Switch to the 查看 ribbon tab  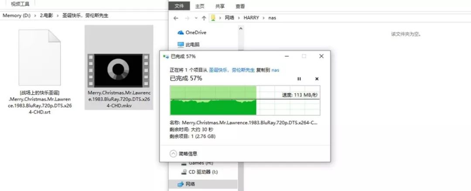(x=240, y=6)
